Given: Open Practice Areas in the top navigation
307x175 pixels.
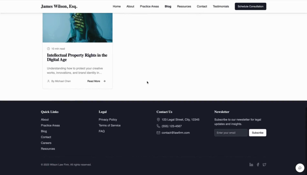Looking at the screenshot, I should click(x=150, y=6).
